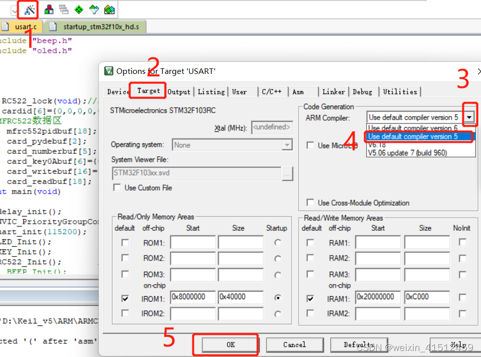Click the Xtal MHz input field
This screenshot has height=357, width=481.
pos(272,127)
